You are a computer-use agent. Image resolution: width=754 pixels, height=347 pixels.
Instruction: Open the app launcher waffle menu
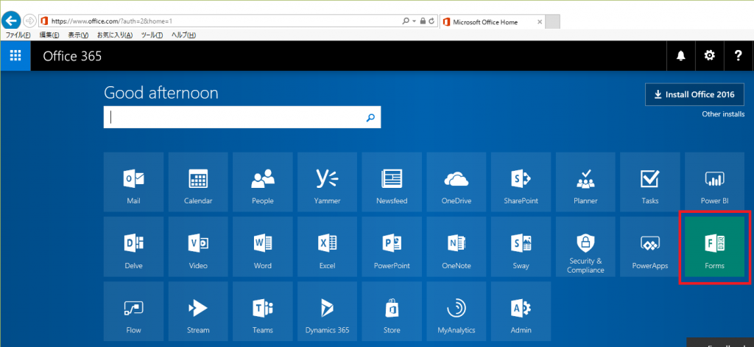15,56
